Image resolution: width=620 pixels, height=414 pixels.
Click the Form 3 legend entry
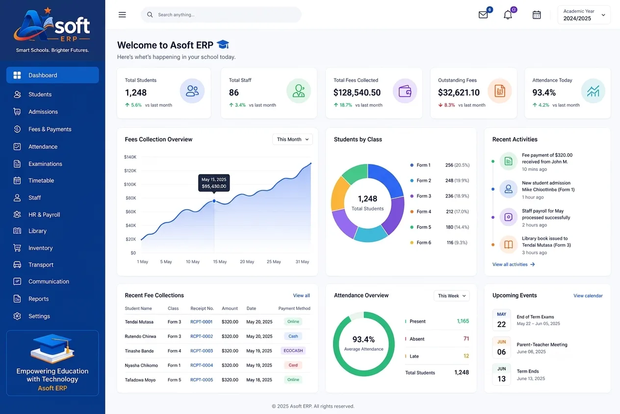click(x=439, y=196)
